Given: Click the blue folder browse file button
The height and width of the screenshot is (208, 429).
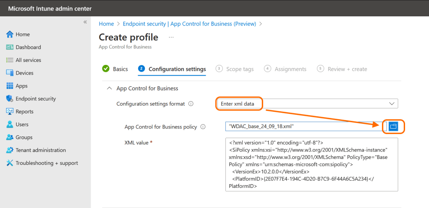Looking at the screenshot, I should coord(393,126).
